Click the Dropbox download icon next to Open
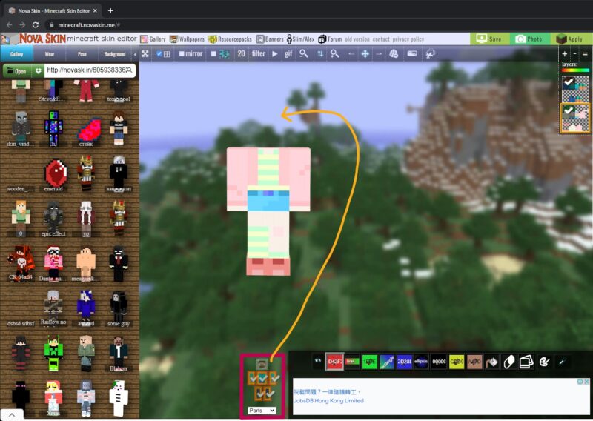The image size is (593, 421). point(38,70)
